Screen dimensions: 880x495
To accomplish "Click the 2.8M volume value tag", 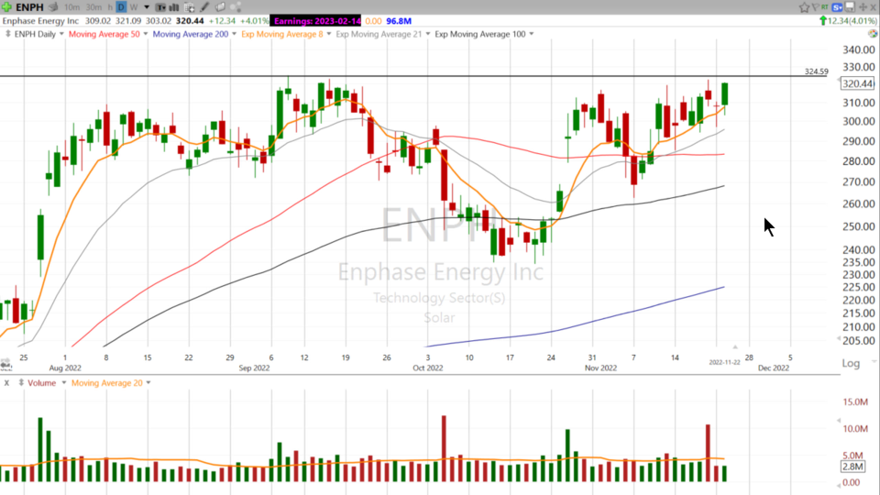I will point(852,467).
